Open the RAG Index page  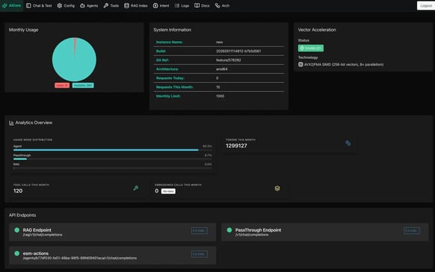point(136,5)
